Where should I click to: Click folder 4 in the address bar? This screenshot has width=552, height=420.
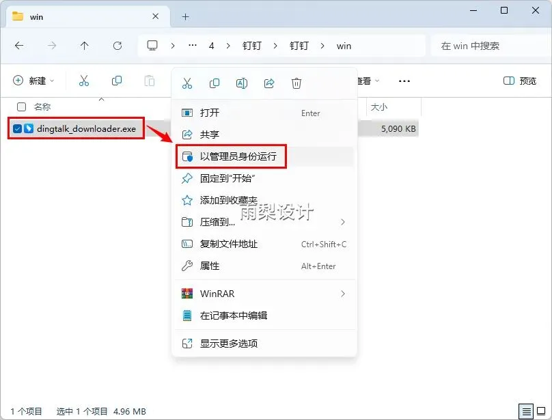pyautogui.click(x=211, y=46)
